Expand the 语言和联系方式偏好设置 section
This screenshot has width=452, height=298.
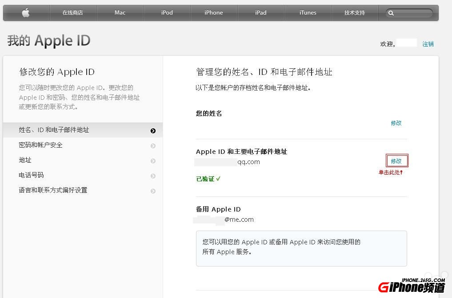point(52,190)
